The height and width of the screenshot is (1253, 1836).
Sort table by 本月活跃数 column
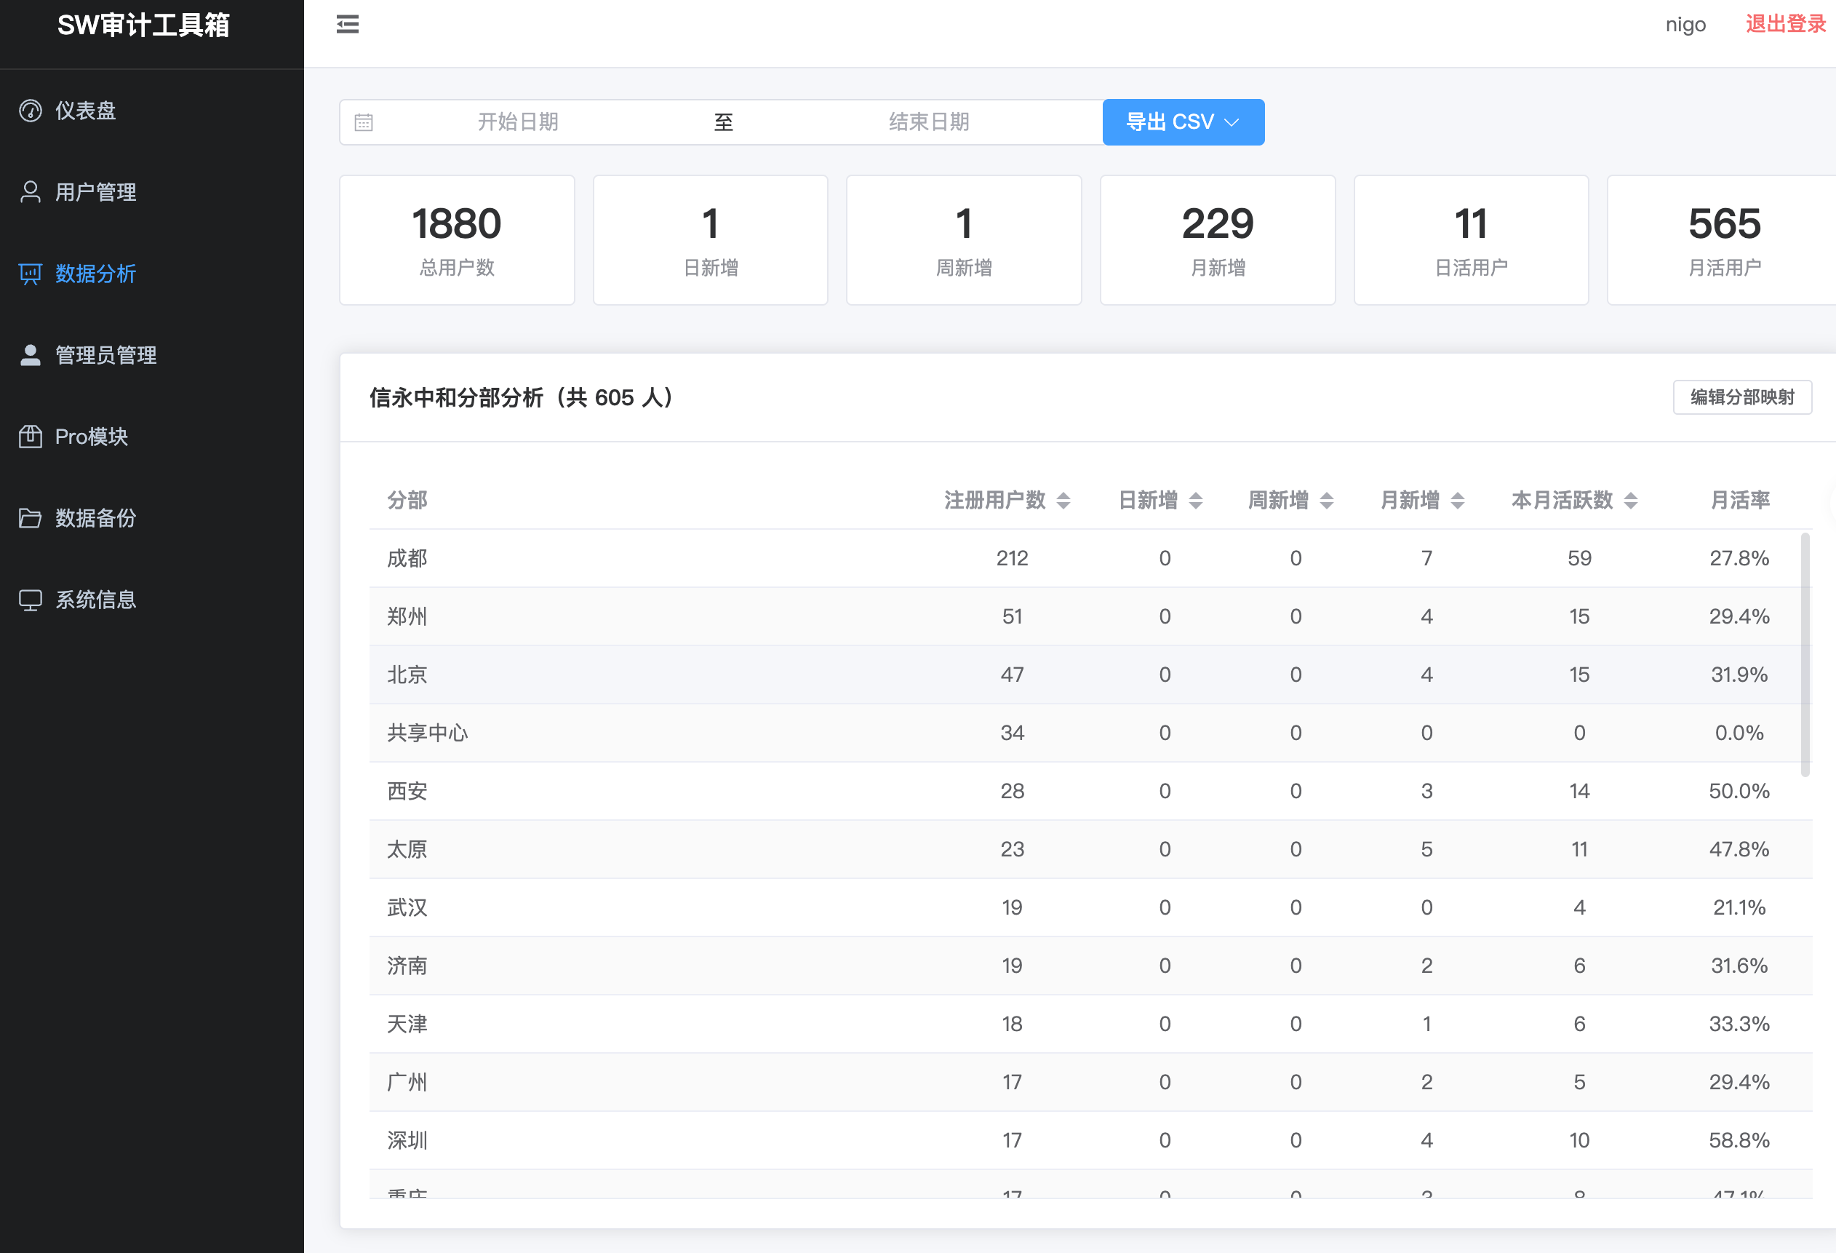coord(1631,501)
